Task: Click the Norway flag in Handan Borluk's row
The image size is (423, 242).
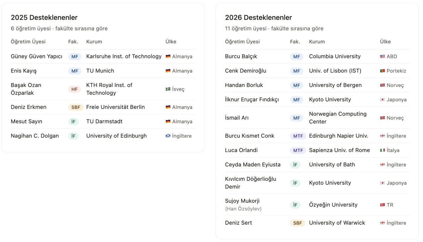Action: tap(382, 85)
